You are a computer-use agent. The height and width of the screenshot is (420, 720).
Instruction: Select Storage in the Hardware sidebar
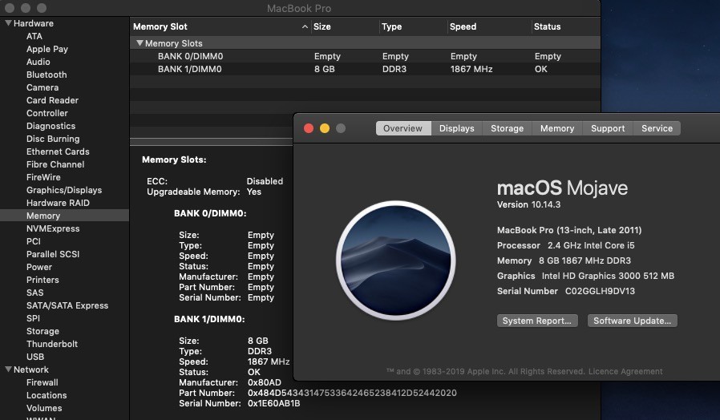(x=42, y=331)
